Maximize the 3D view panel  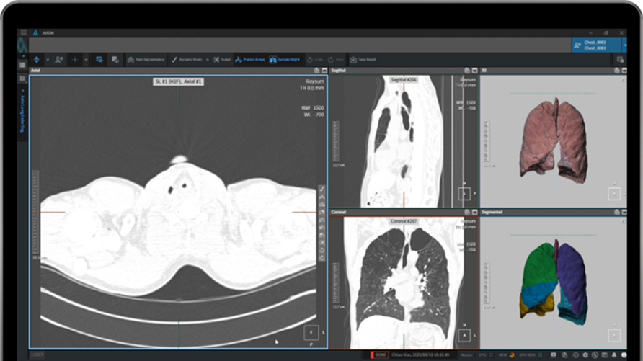(x=624, y=71)
